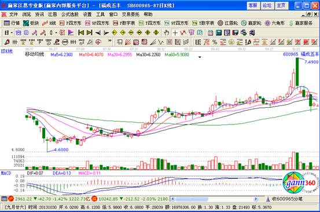
Task: Jump to first bar arrow icon
Action: click(81, 32)
